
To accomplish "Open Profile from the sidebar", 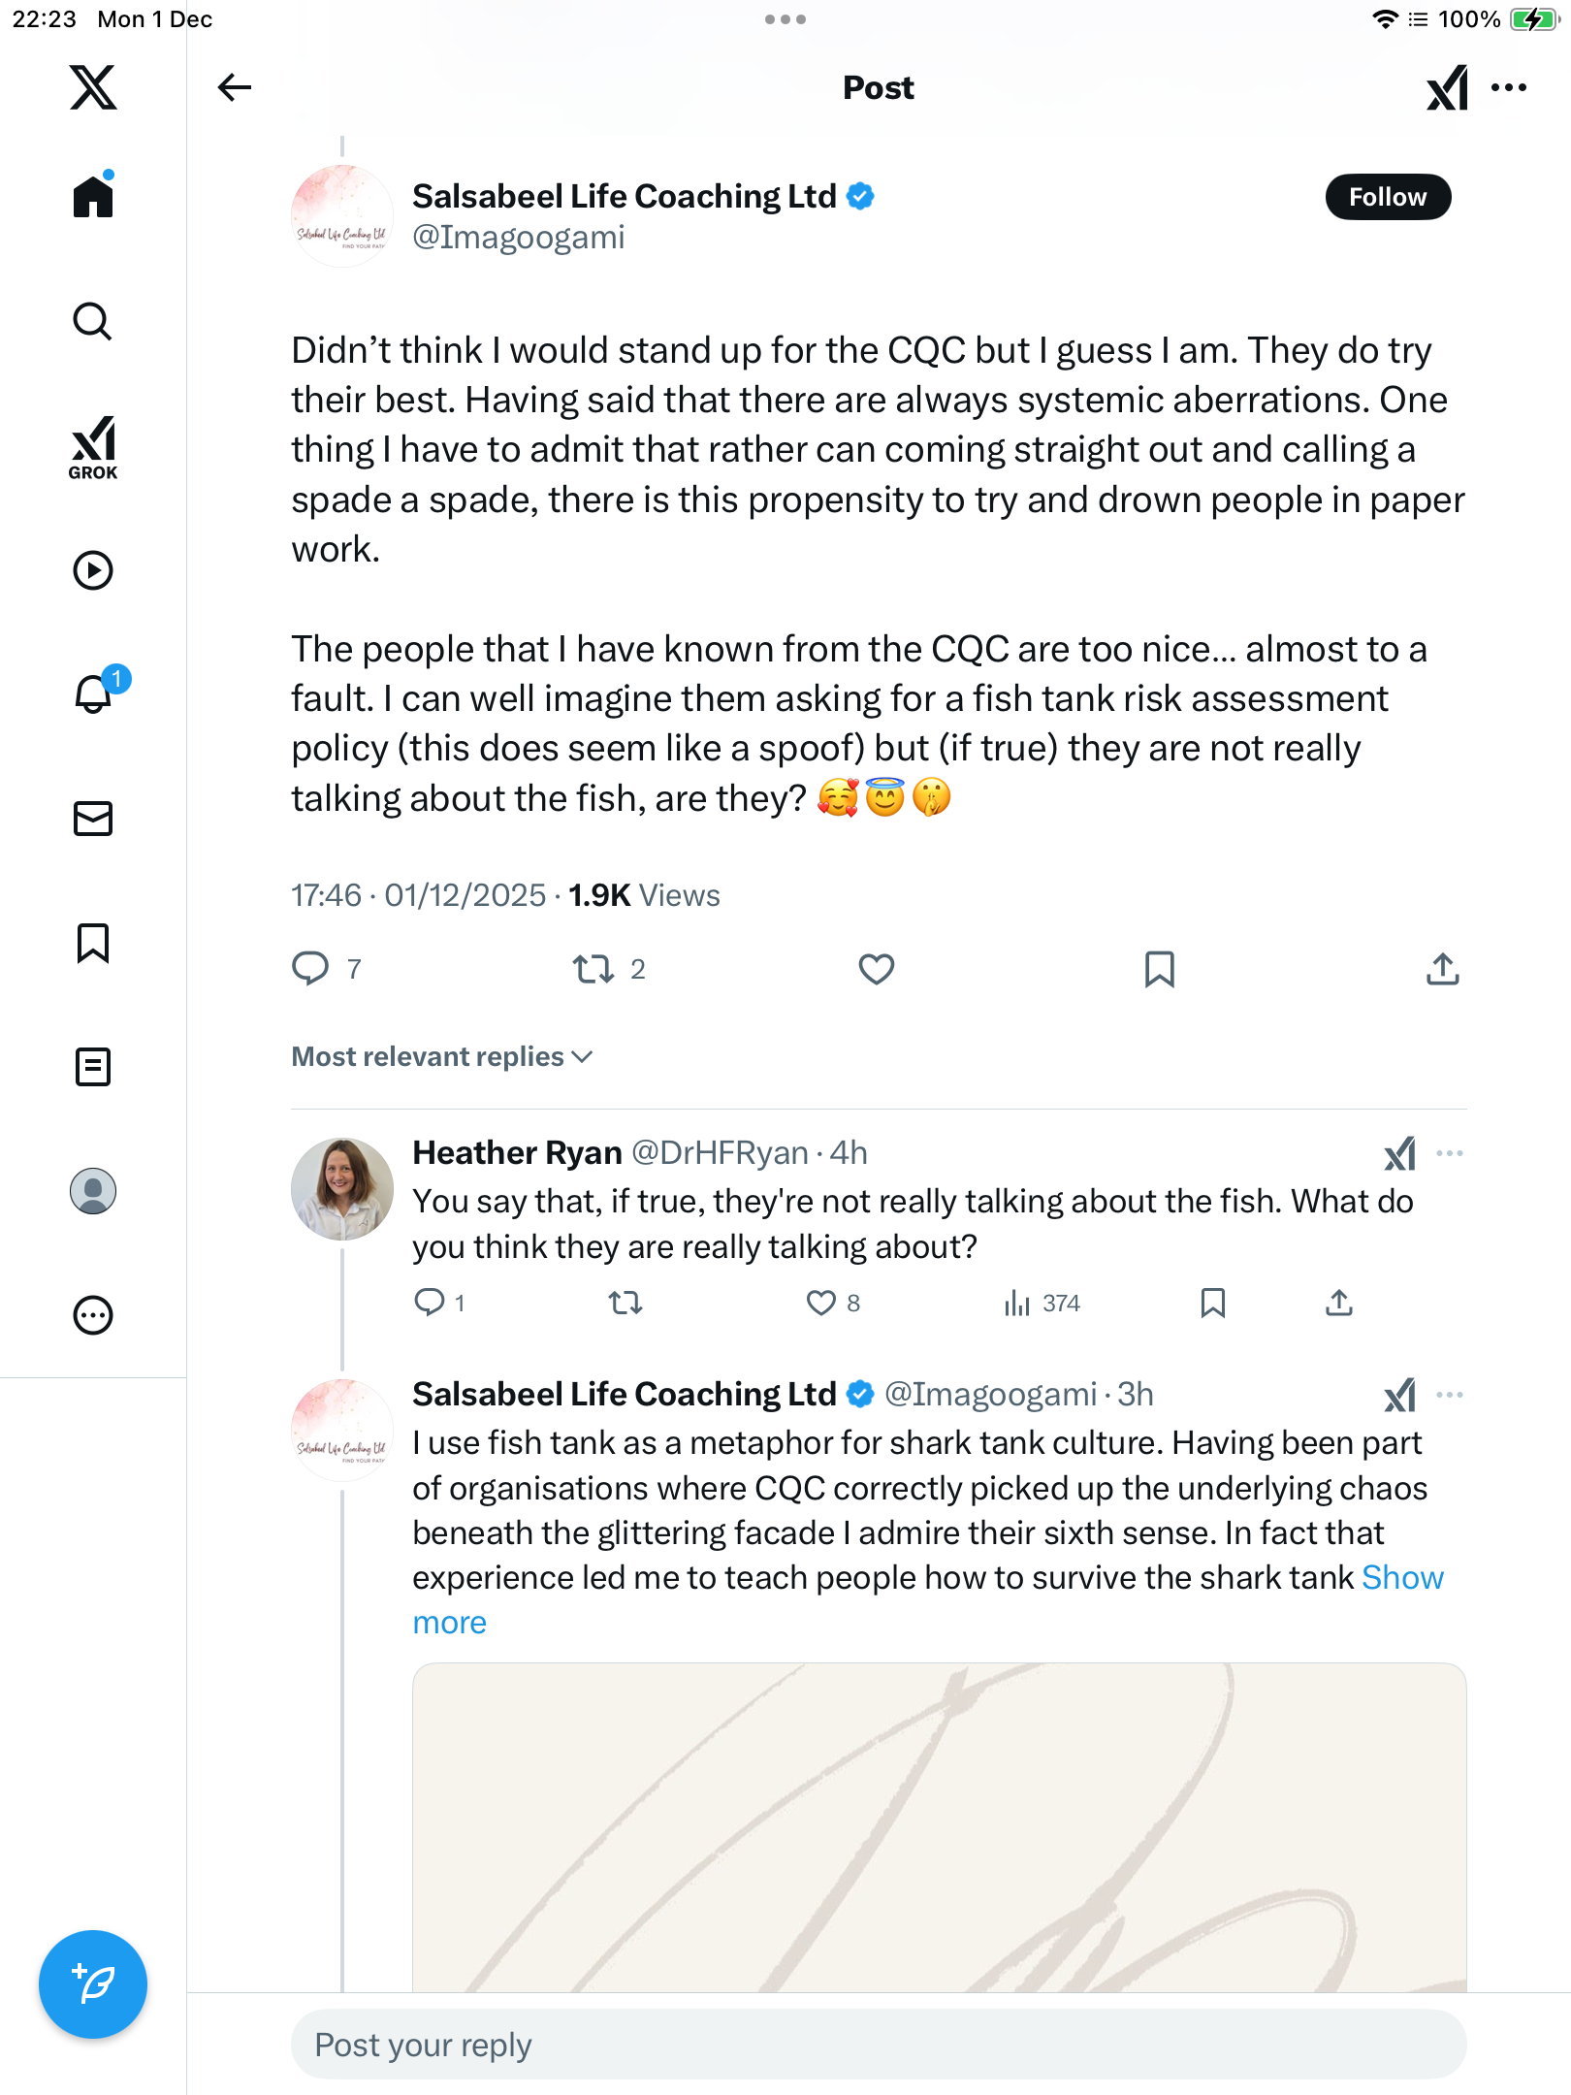I will pos(93,1191).
